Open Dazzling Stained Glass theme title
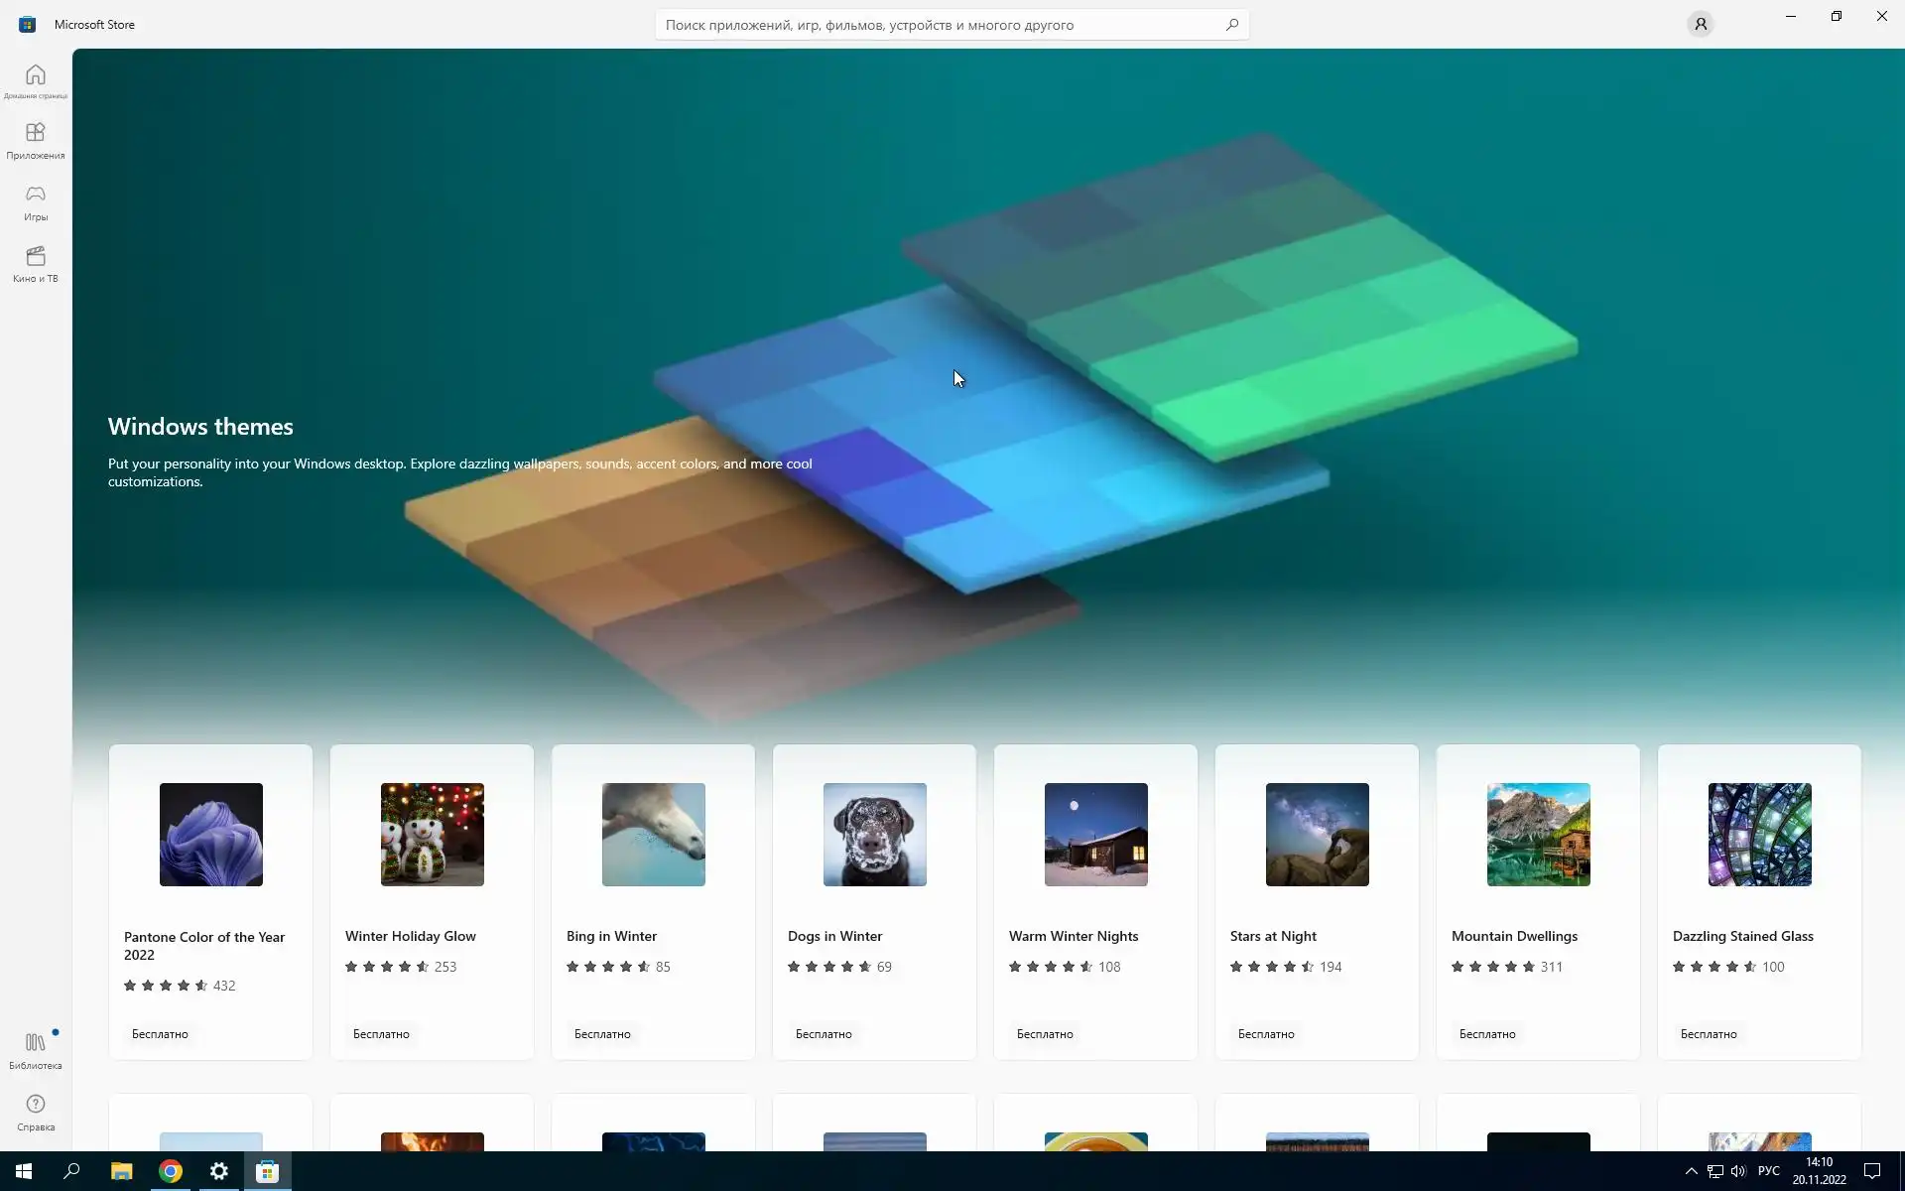 1742,936
